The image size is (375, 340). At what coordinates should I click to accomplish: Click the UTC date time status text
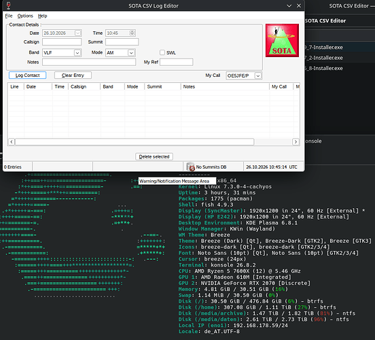tap(272, 167)
